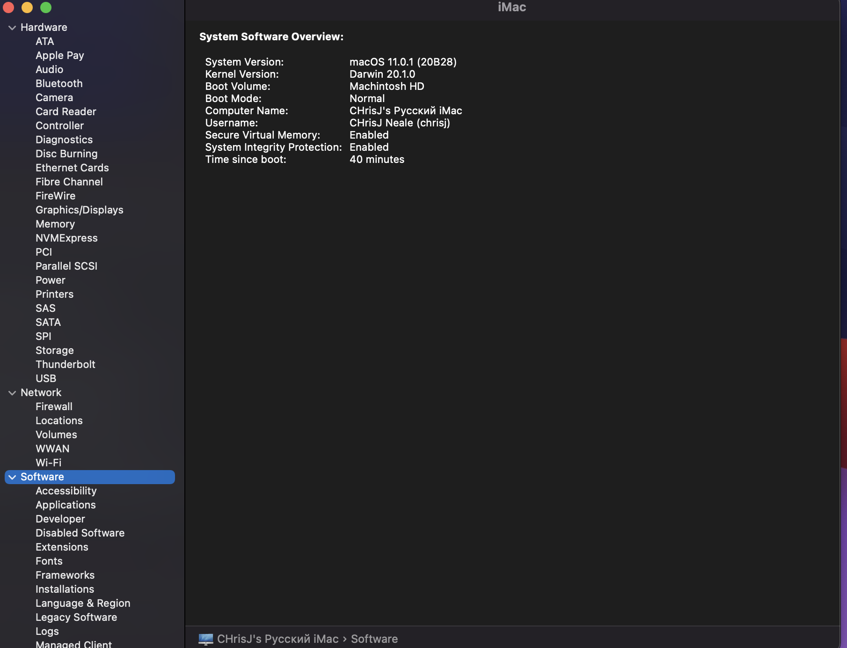Show FireWire device information
The width and height of the screenshot is (847, 648).
coord(56,196)
